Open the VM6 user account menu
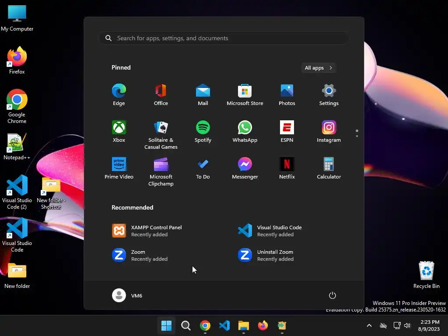Image resolution: width=448 pixels, height=336 pixels. click(127, 295)
